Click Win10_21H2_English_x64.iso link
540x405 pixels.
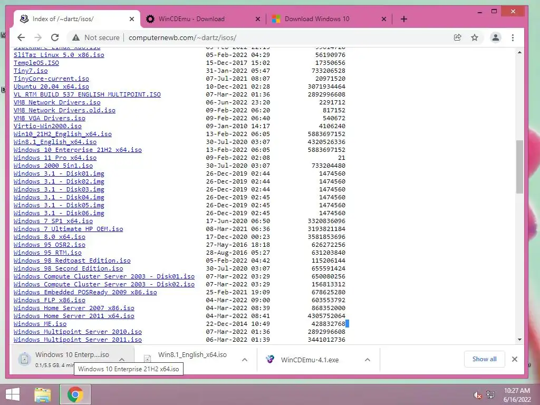pos(63,134)
